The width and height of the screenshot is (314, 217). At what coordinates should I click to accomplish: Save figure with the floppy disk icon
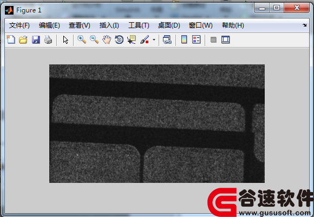[x=36, y=40]
